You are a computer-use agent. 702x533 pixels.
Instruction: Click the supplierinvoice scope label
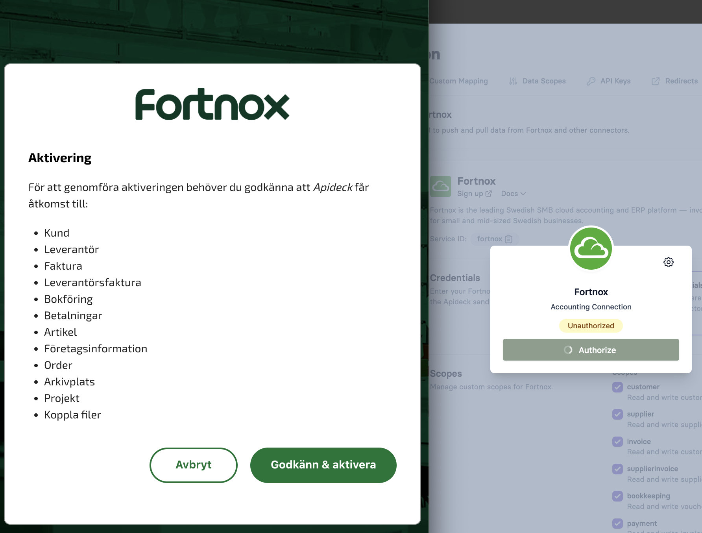(x=652, y=469)
